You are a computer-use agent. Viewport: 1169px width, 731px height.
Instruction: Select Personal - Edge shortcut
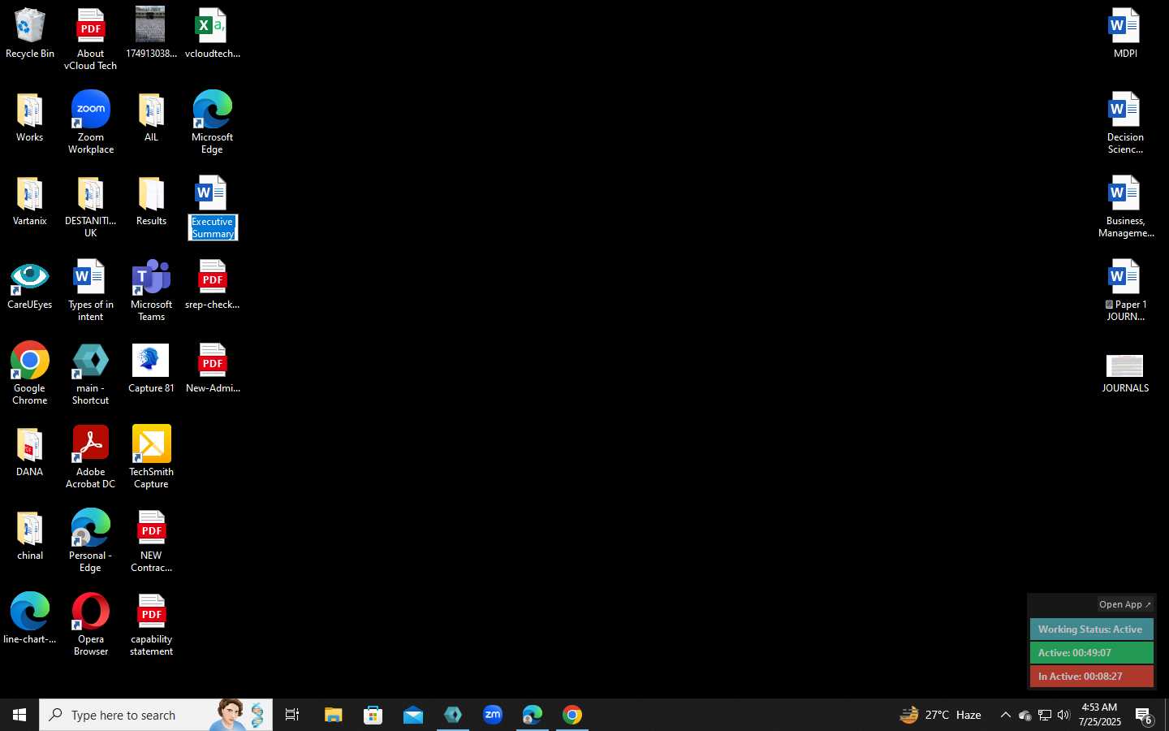[90, 541]
